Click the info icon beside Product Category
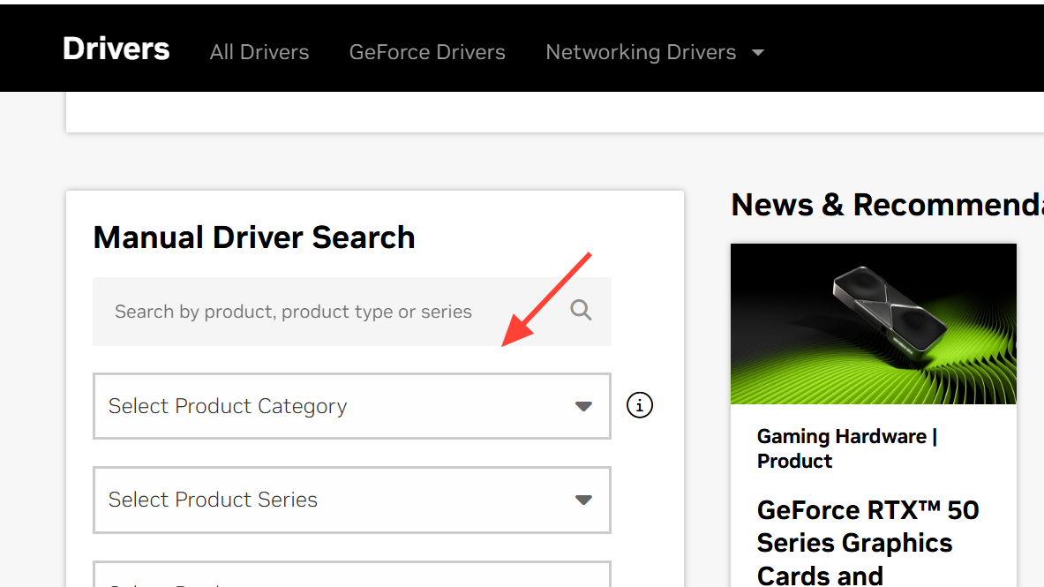The height and width of the screenshot is (587, 1044). [640, 405]
